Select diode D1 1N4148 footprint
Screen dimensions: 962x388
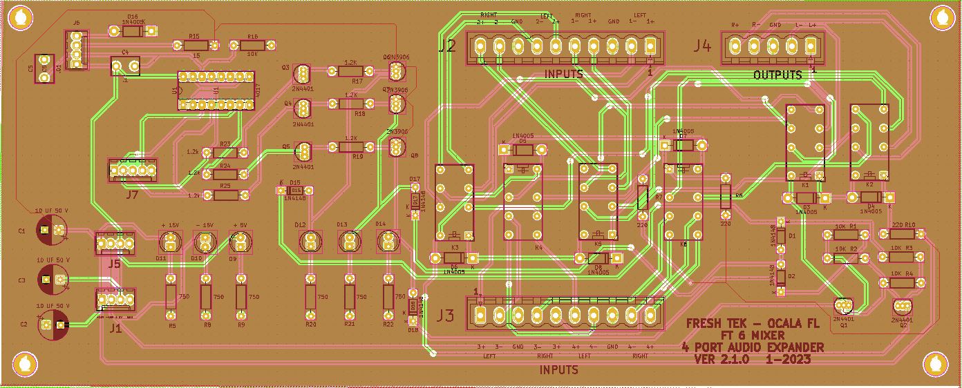(781, 236)
